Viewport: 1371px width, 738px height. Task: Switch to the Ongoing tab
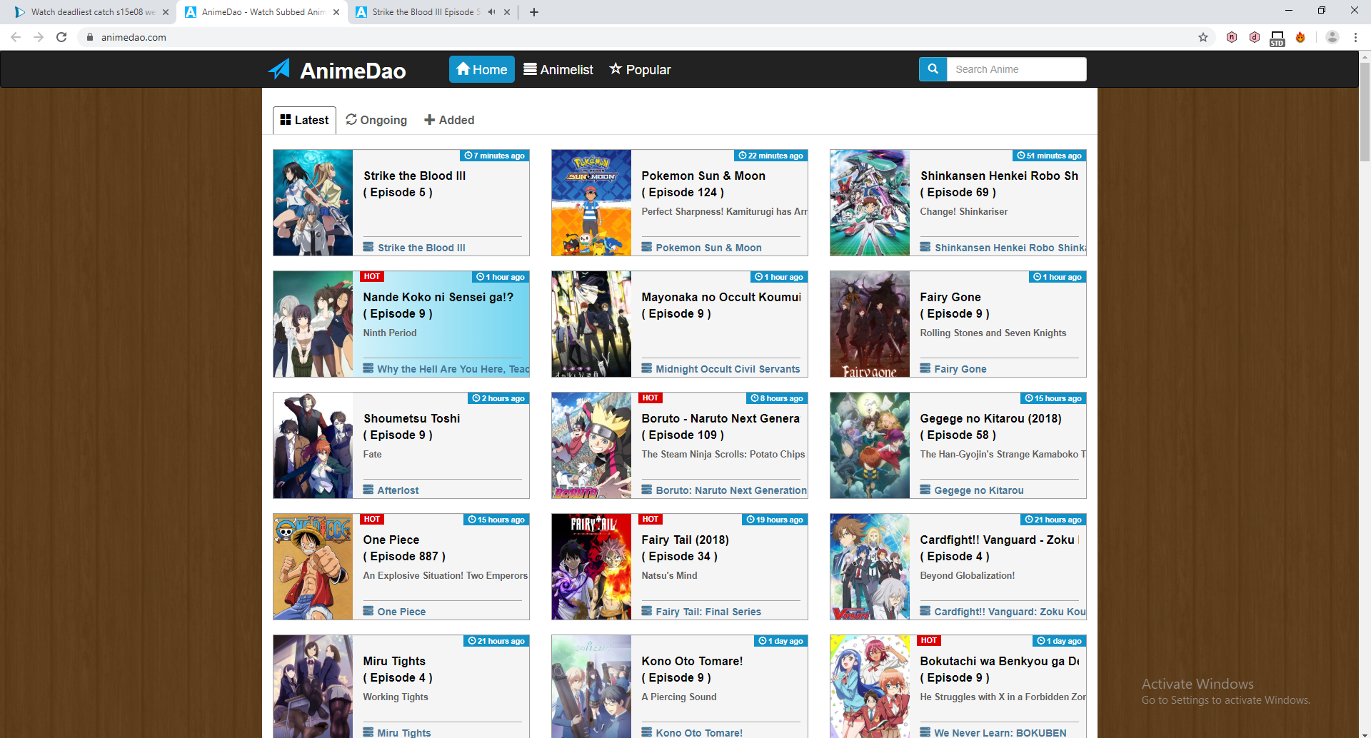click(x=376, y=120)
